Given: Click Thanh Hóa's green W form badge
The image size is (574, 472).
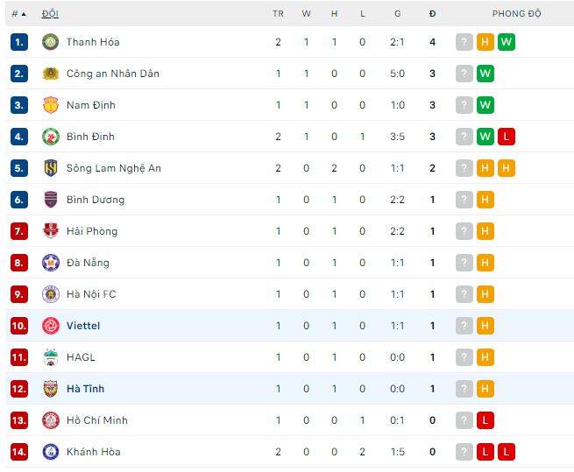Looking at the screenshot, I should click(x=507, y=42).
